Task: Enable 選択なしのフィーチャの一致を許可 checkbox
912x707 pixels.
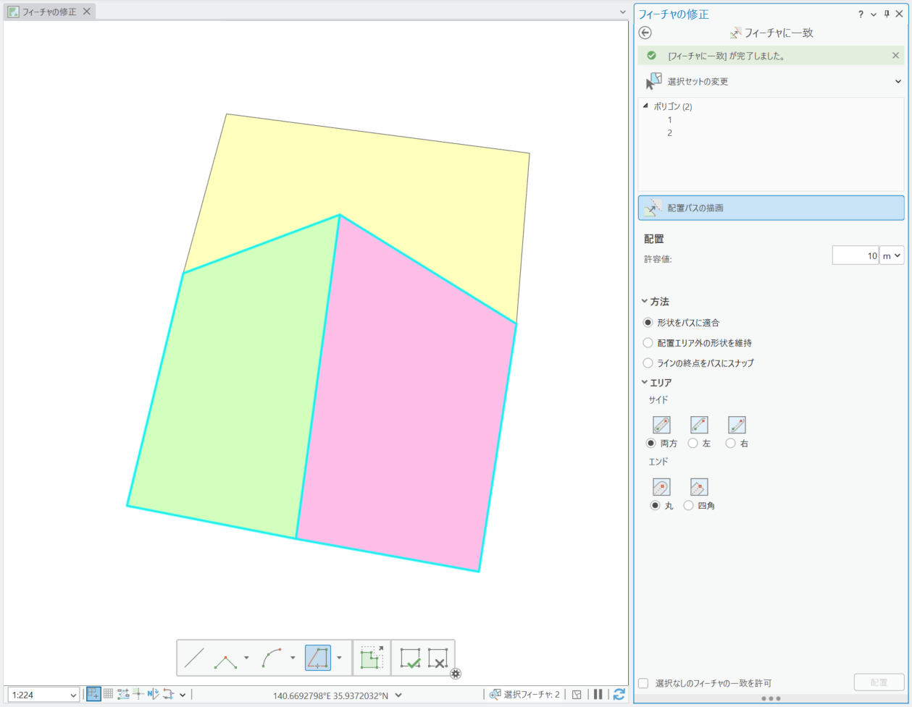Action: [643, 683]
